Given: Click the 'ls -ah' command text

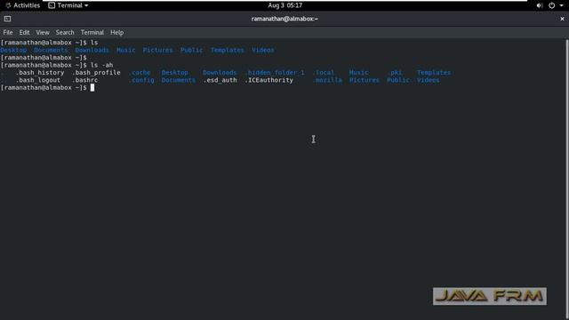Looking at the screenshot, I should (101, 65).
